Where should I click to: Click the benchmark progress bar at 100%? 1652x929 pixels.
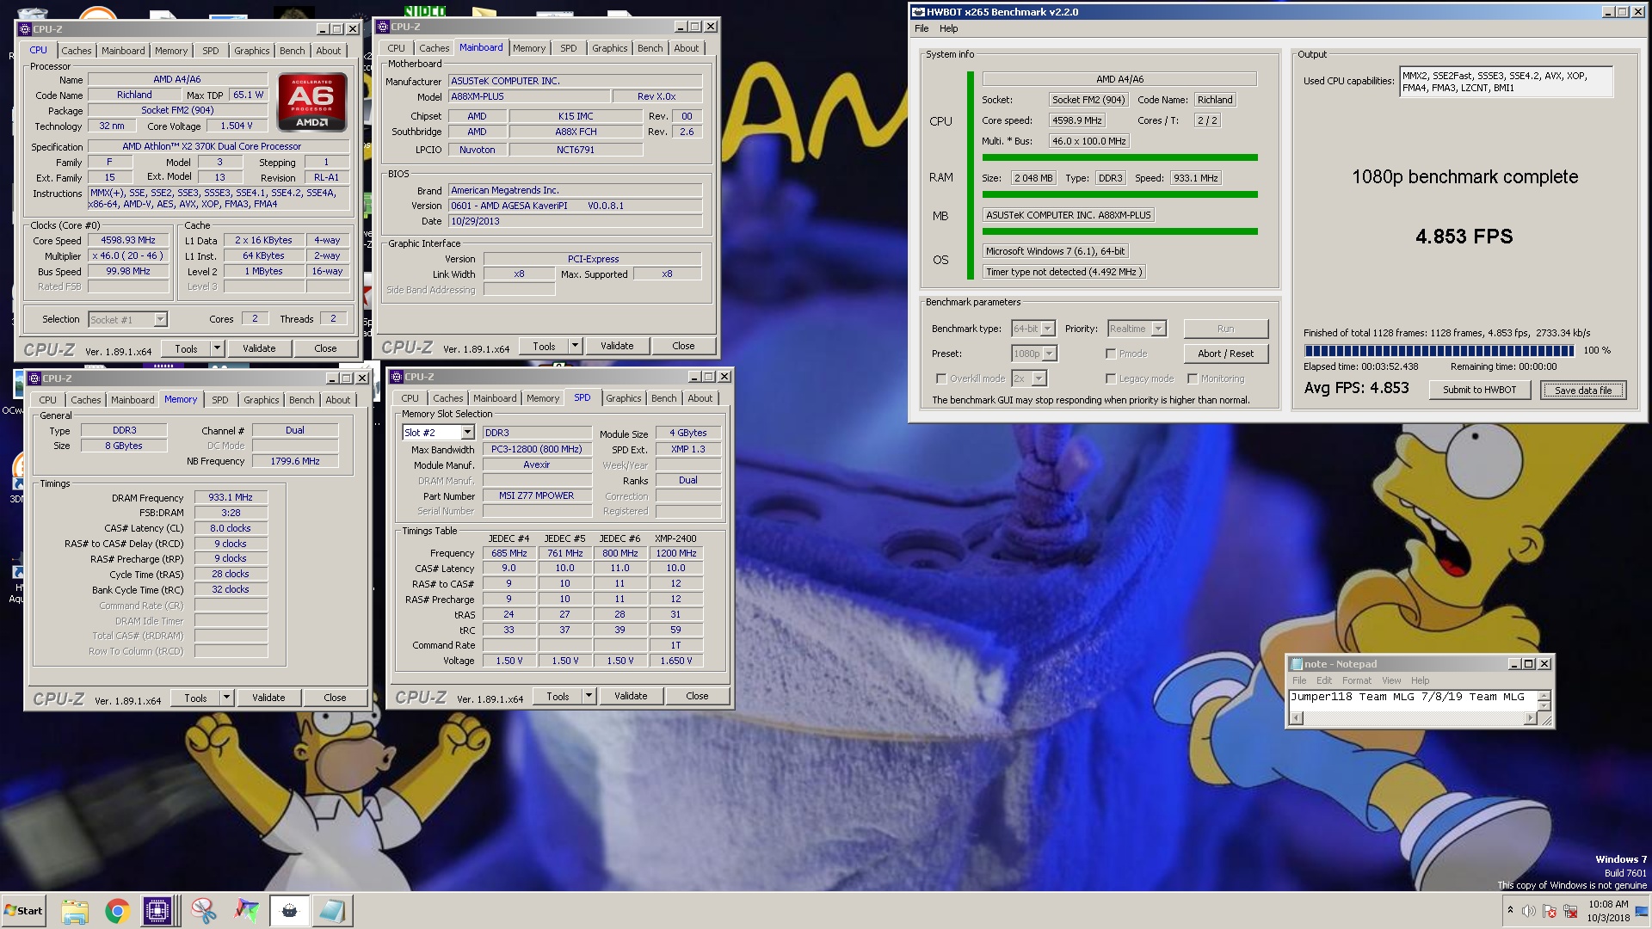point(1439,351)
